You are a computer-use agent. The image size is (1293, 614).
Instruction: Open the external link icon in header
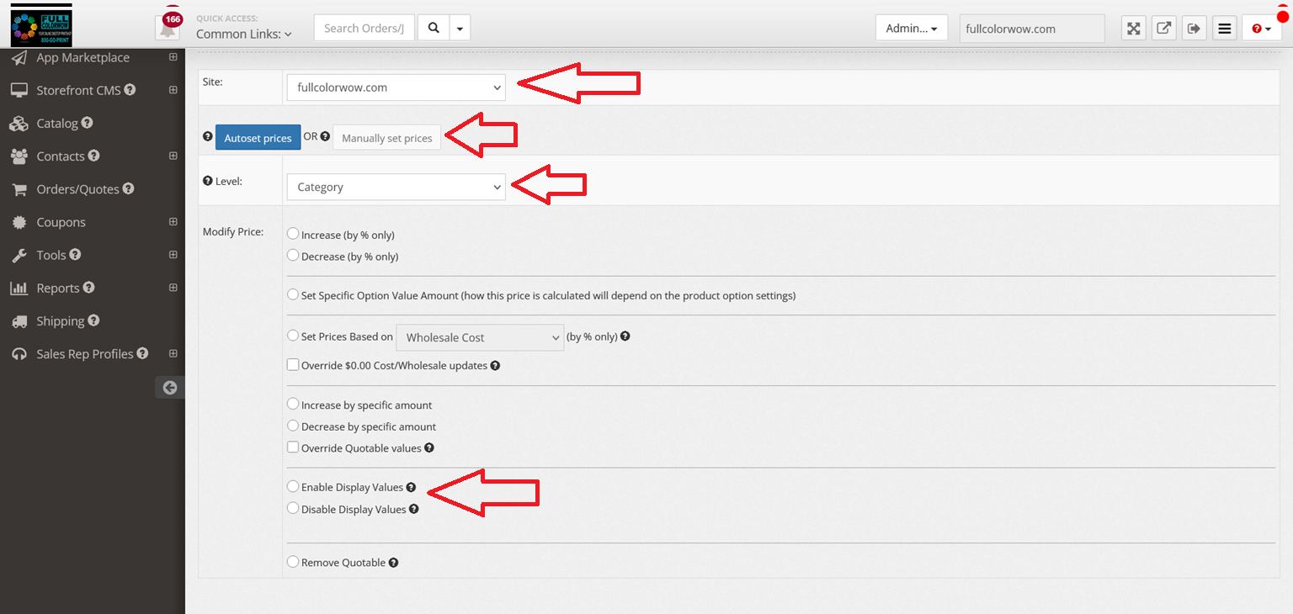point(1163,29)
